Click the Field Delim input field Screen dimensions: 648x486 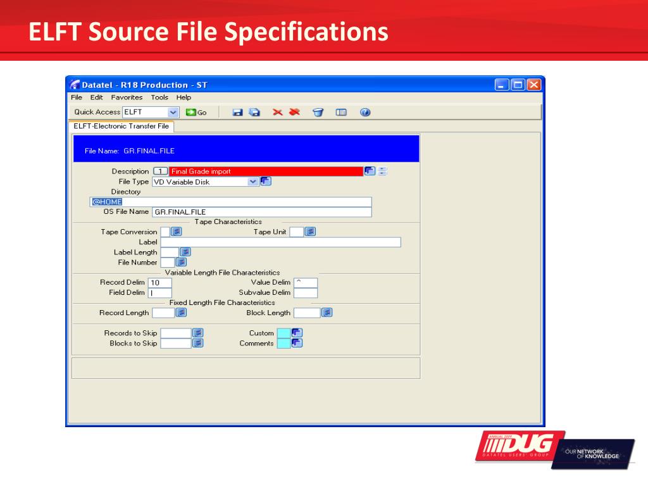click(160, 292)
